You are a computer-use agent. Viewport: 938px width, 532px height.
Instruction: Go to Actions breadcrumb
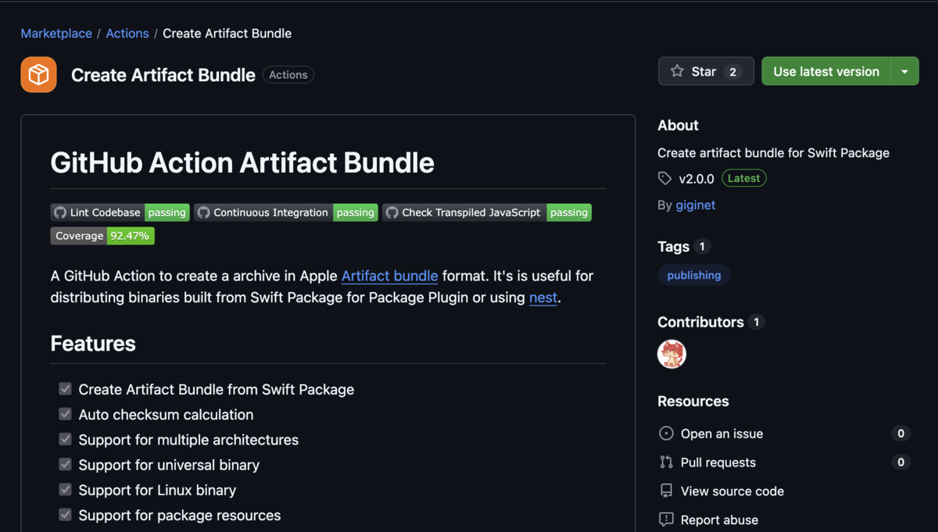(127, 34)
